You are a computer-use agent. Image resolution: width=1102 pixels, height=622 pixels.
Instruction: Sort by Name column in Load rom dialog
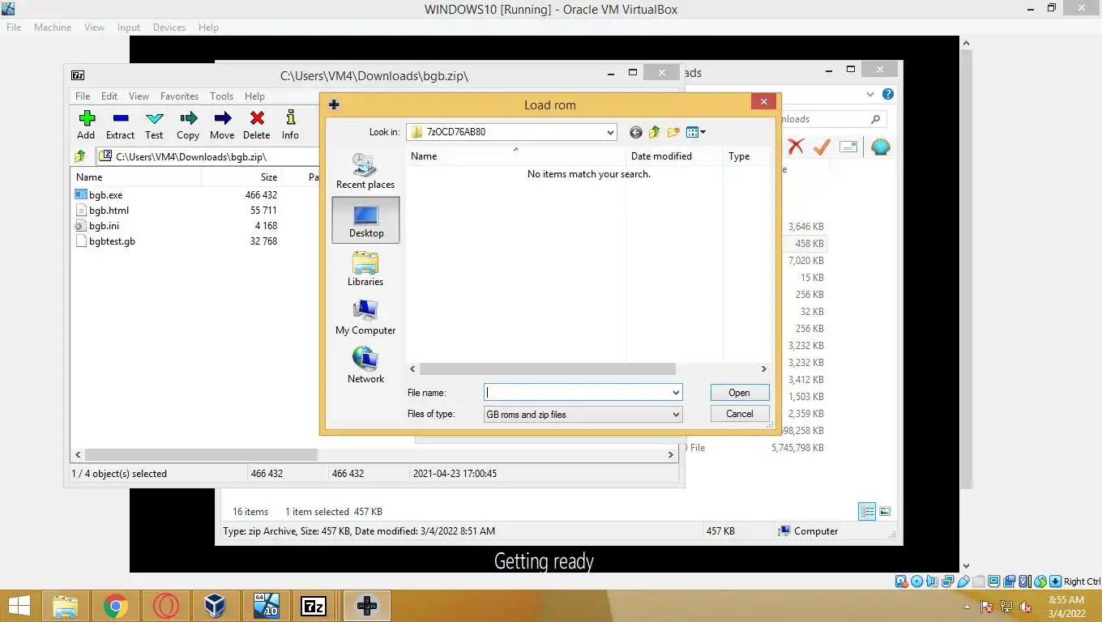(x=515, y=156)
